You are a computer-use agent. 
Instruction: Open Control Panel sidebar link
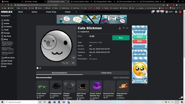point(6,64)
